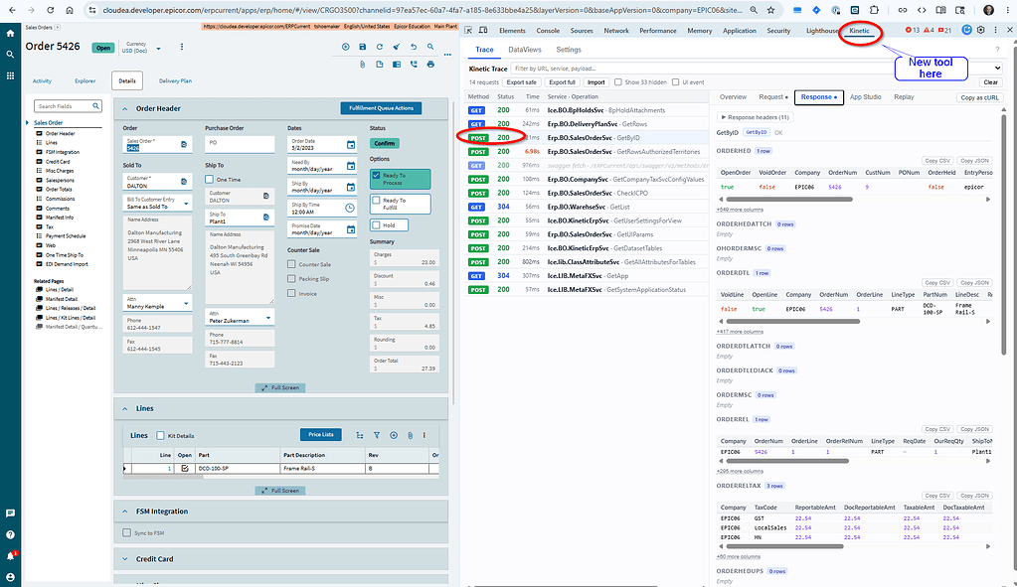
Task: Open the overflow three-dot menu beside toolbar
Action: pyautogui.click(x=447, y=55)
